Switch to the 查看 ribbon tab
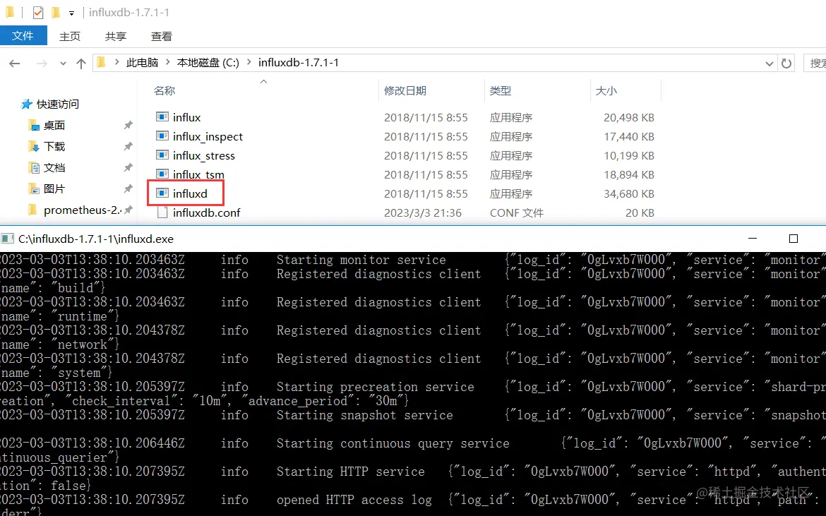This screenshot has width=826, height=516. click(161, 36)
